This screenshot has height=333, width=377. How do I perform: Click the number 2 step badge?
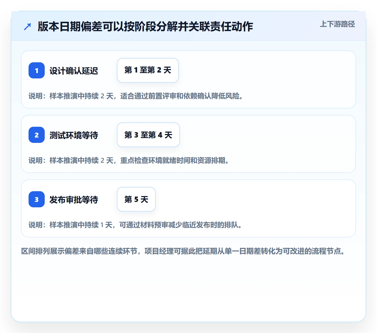[37, 135]
